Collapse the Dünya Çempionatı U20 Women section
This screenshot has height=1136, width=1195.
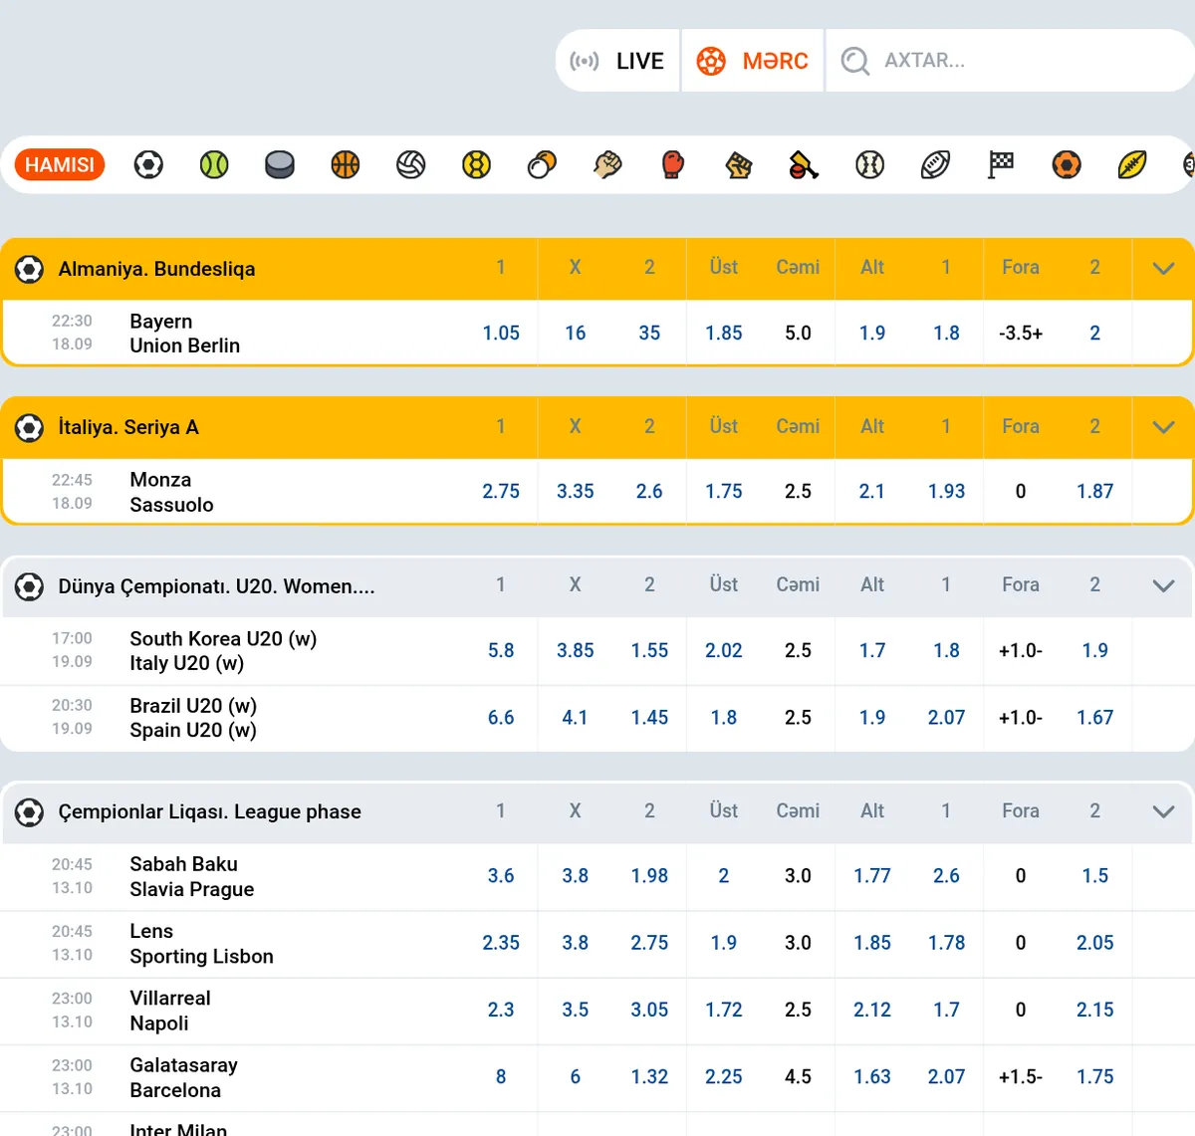1163,585
